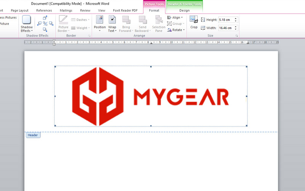Click the Height input field
This screenshot has height=191, width=305.
click(225, 19)
